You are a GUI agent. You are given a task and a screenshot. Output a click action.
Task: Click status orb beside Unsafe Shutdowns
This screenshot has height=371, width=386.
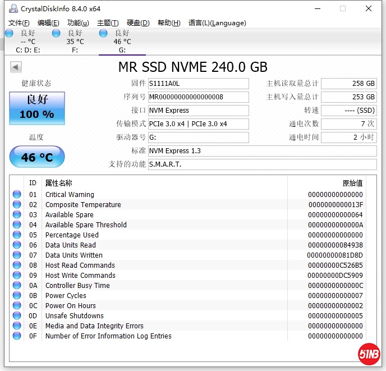pos(17,316)
